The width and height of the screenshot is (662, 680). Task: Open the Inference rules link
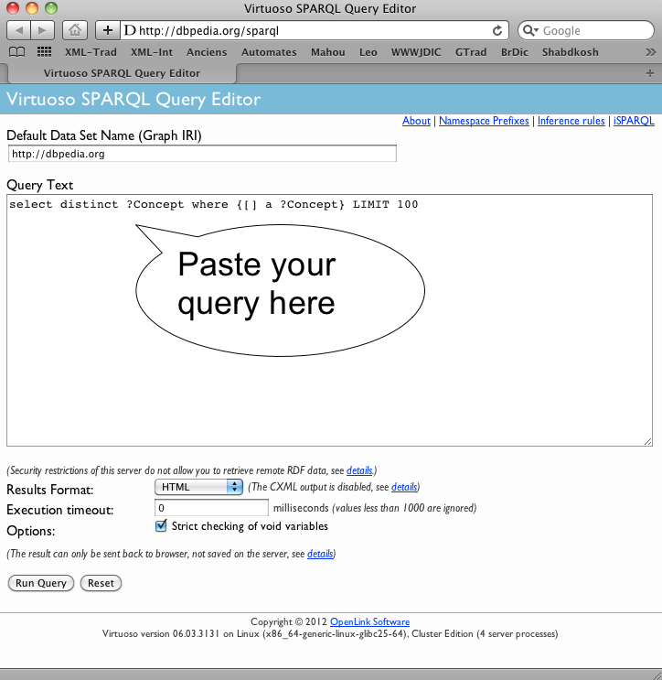571,121
